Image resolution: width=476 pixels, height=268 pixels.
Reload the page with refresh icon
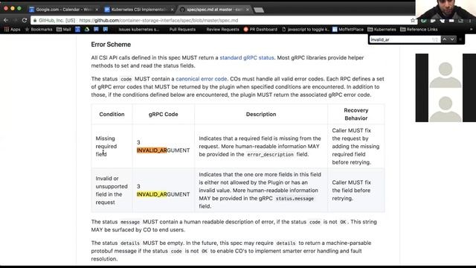tap(25, 20)
